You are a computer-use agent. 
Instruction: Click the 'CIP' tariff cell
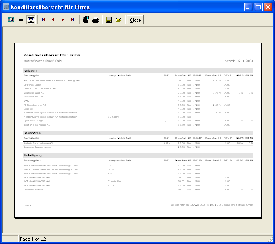[110, 166]
